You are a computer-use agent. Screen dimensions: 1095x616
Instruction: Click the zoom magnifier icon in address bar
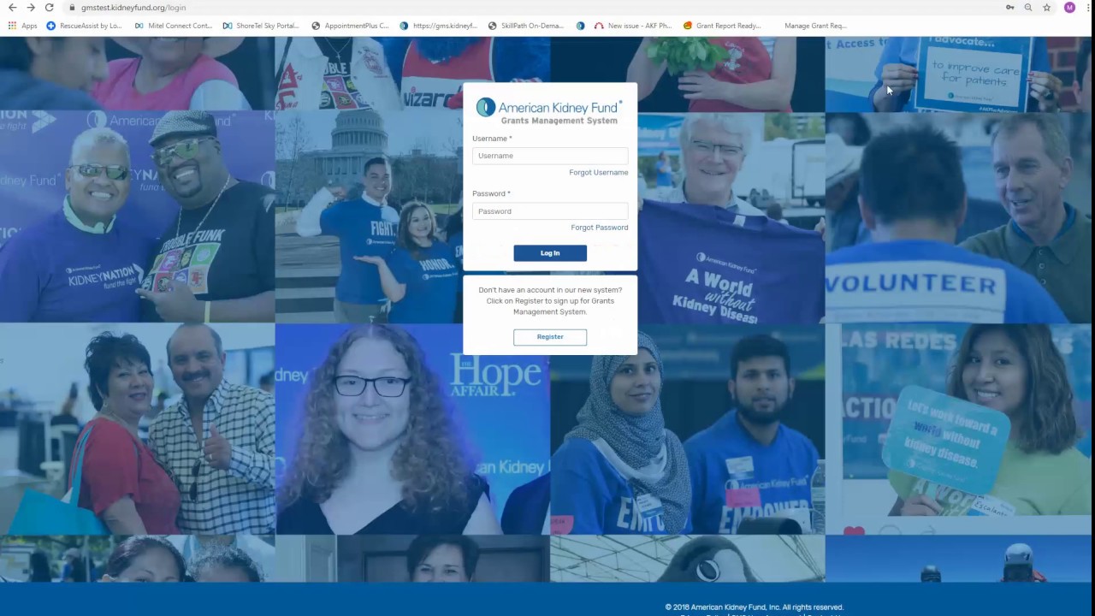point(1028,8)
